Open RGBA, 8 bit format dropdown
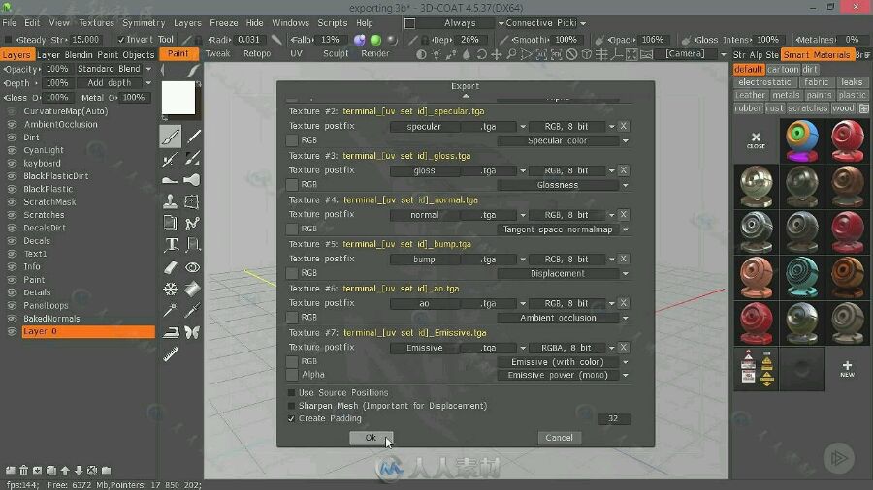Screen dimensions: 873x490 571,348
